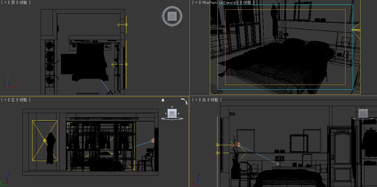Open the 线框 shading menu in the 顶 viewport

tap(23, 2)
